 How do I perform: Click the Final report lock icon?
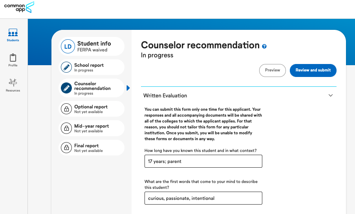click(66, 148)
